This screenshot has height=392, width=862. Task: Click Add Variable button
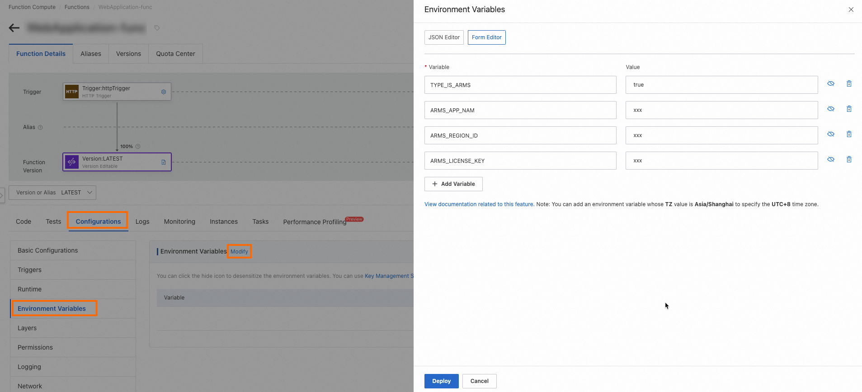click(453, 184)
